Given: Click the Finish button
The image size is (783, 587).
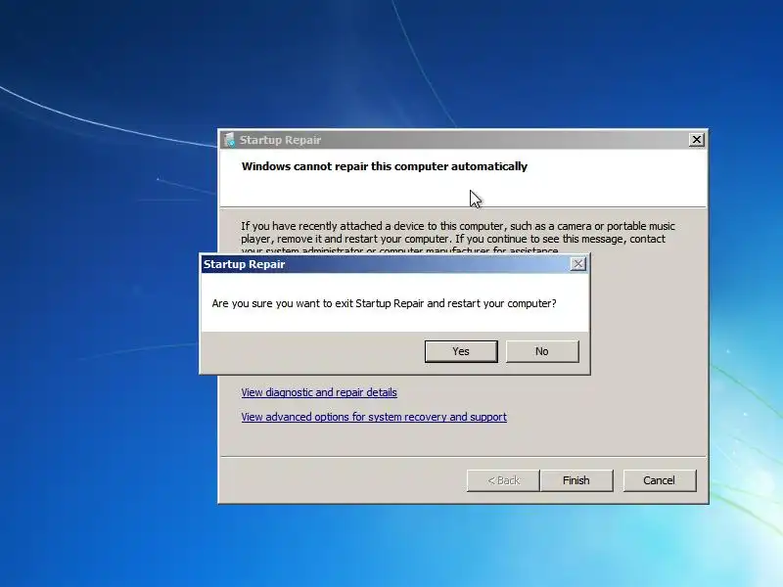Looking at the screenshot, I should 576,480.
